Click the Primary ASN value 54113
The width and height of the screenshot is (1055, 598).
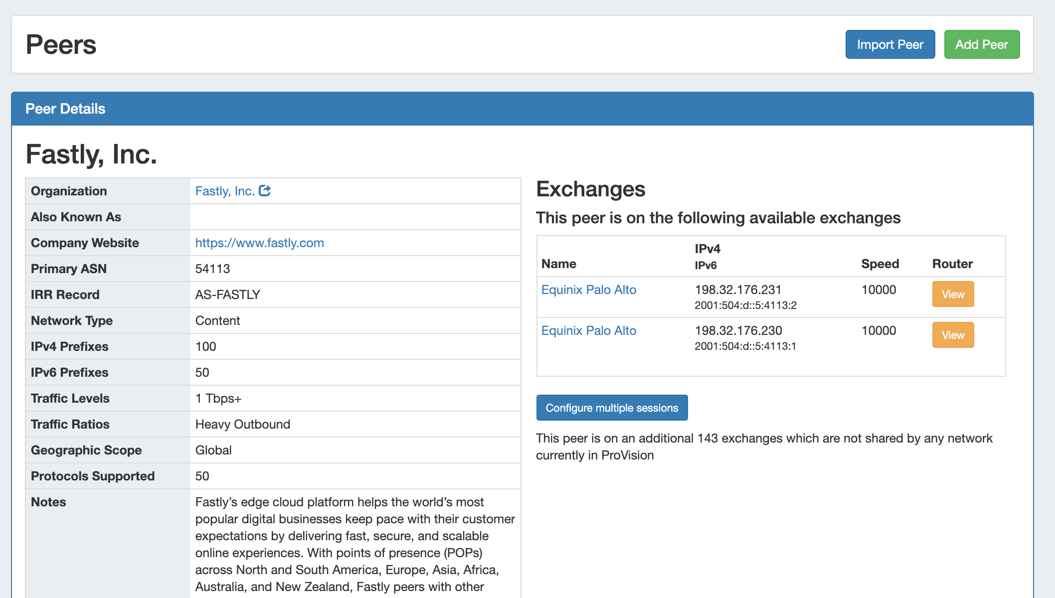coord(212,269)
